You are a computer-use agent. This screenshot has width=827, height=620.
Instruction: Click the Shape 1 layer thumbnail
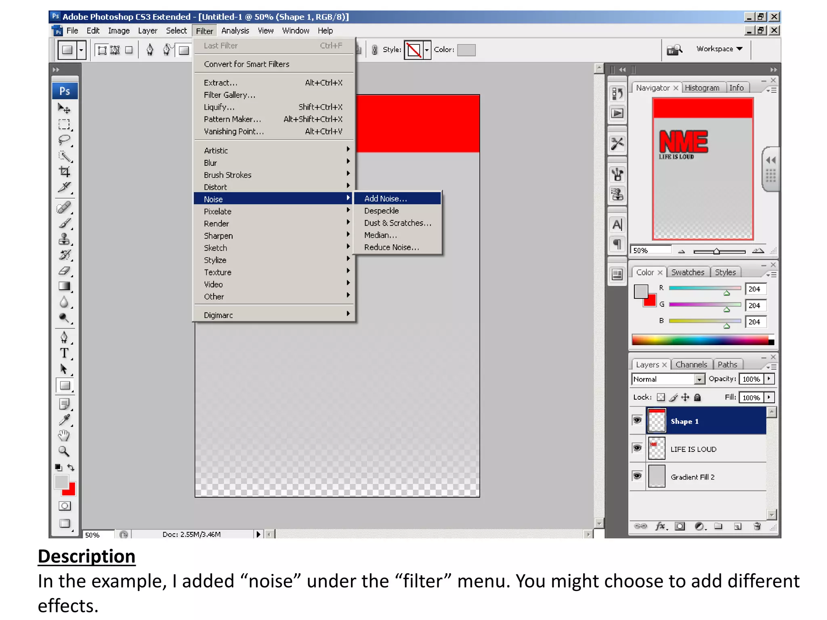[x=657, y=421]
